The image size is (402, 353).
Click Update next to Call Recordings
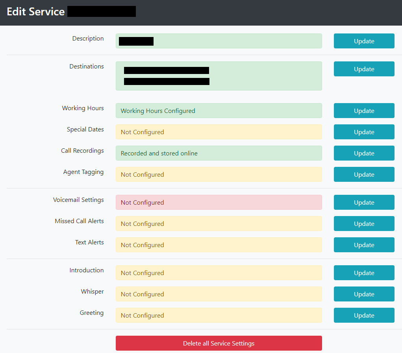364,153
